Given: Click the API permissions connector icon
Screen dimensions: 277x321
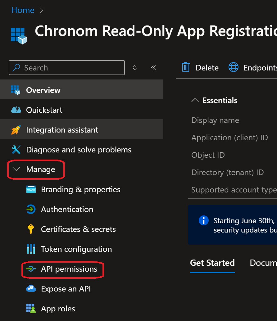Looking at the screenshot, I should click(x=31, y=269).
